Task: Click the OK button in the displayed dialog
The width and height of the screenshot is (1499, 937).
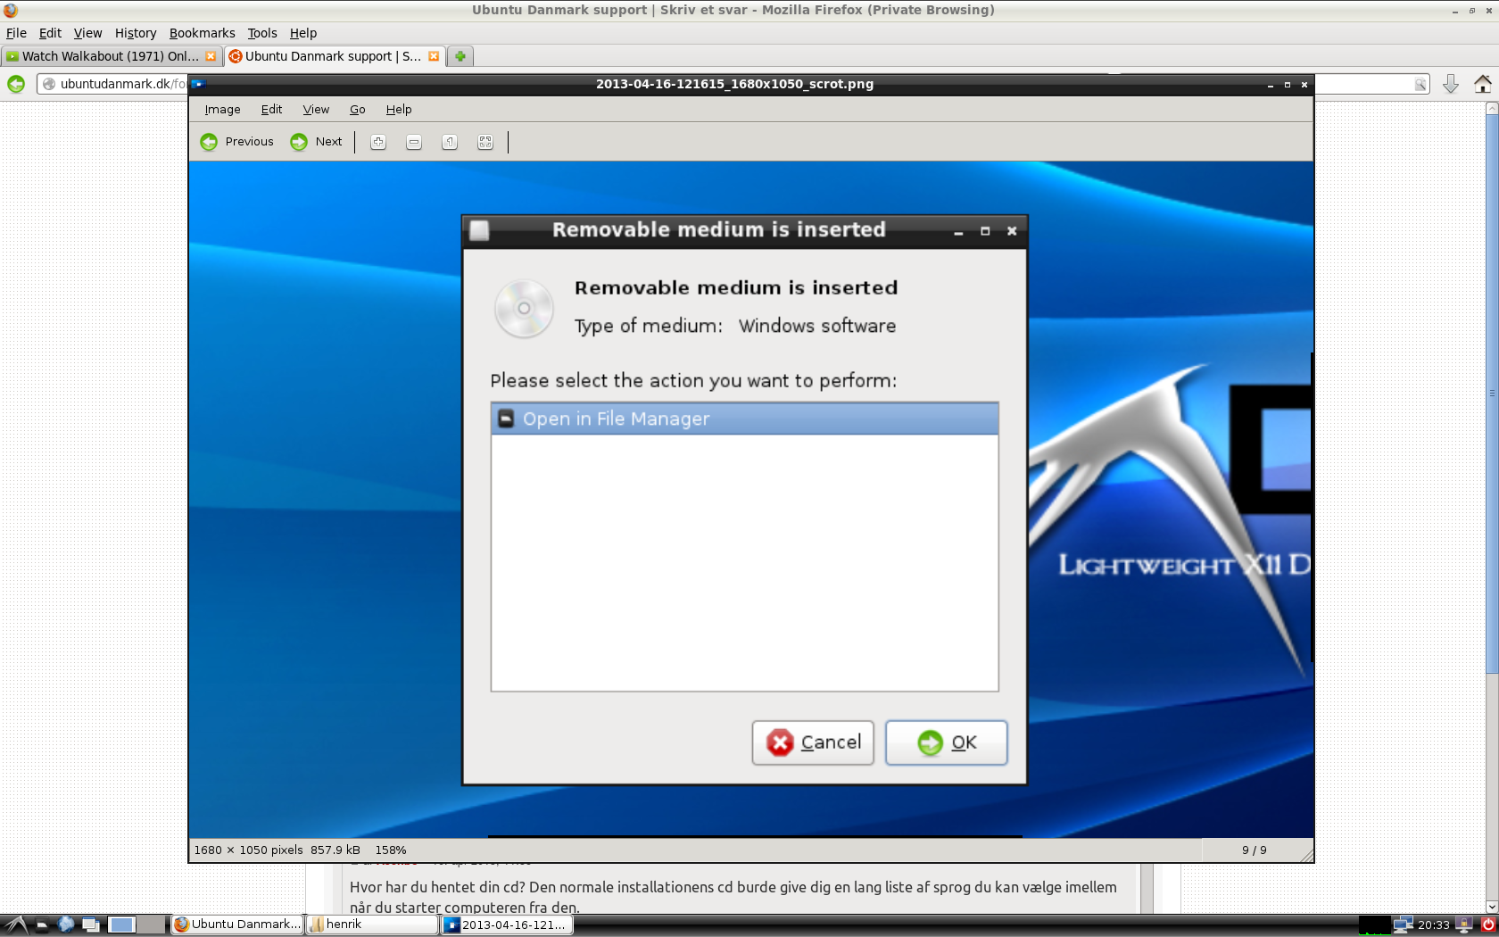Action: coord(947,742)
